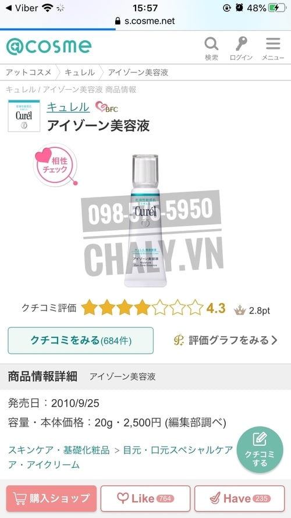Select アットコスメ breadcrumb item
Image resolution: width=291 pixels, height=518 pixels.
point(29,72)
